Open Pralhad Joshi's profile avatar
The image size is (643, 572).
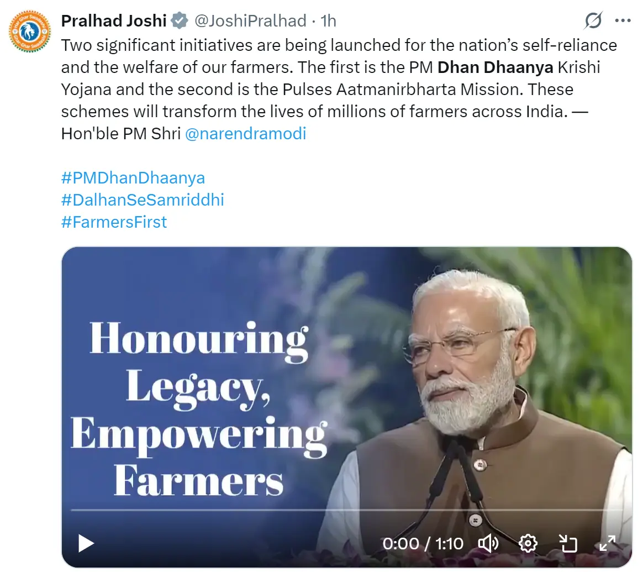click(x=30, y=31)
